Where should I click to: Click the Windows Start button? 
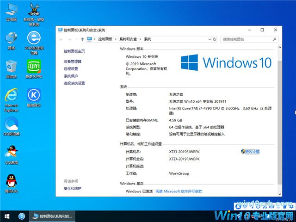7,216
